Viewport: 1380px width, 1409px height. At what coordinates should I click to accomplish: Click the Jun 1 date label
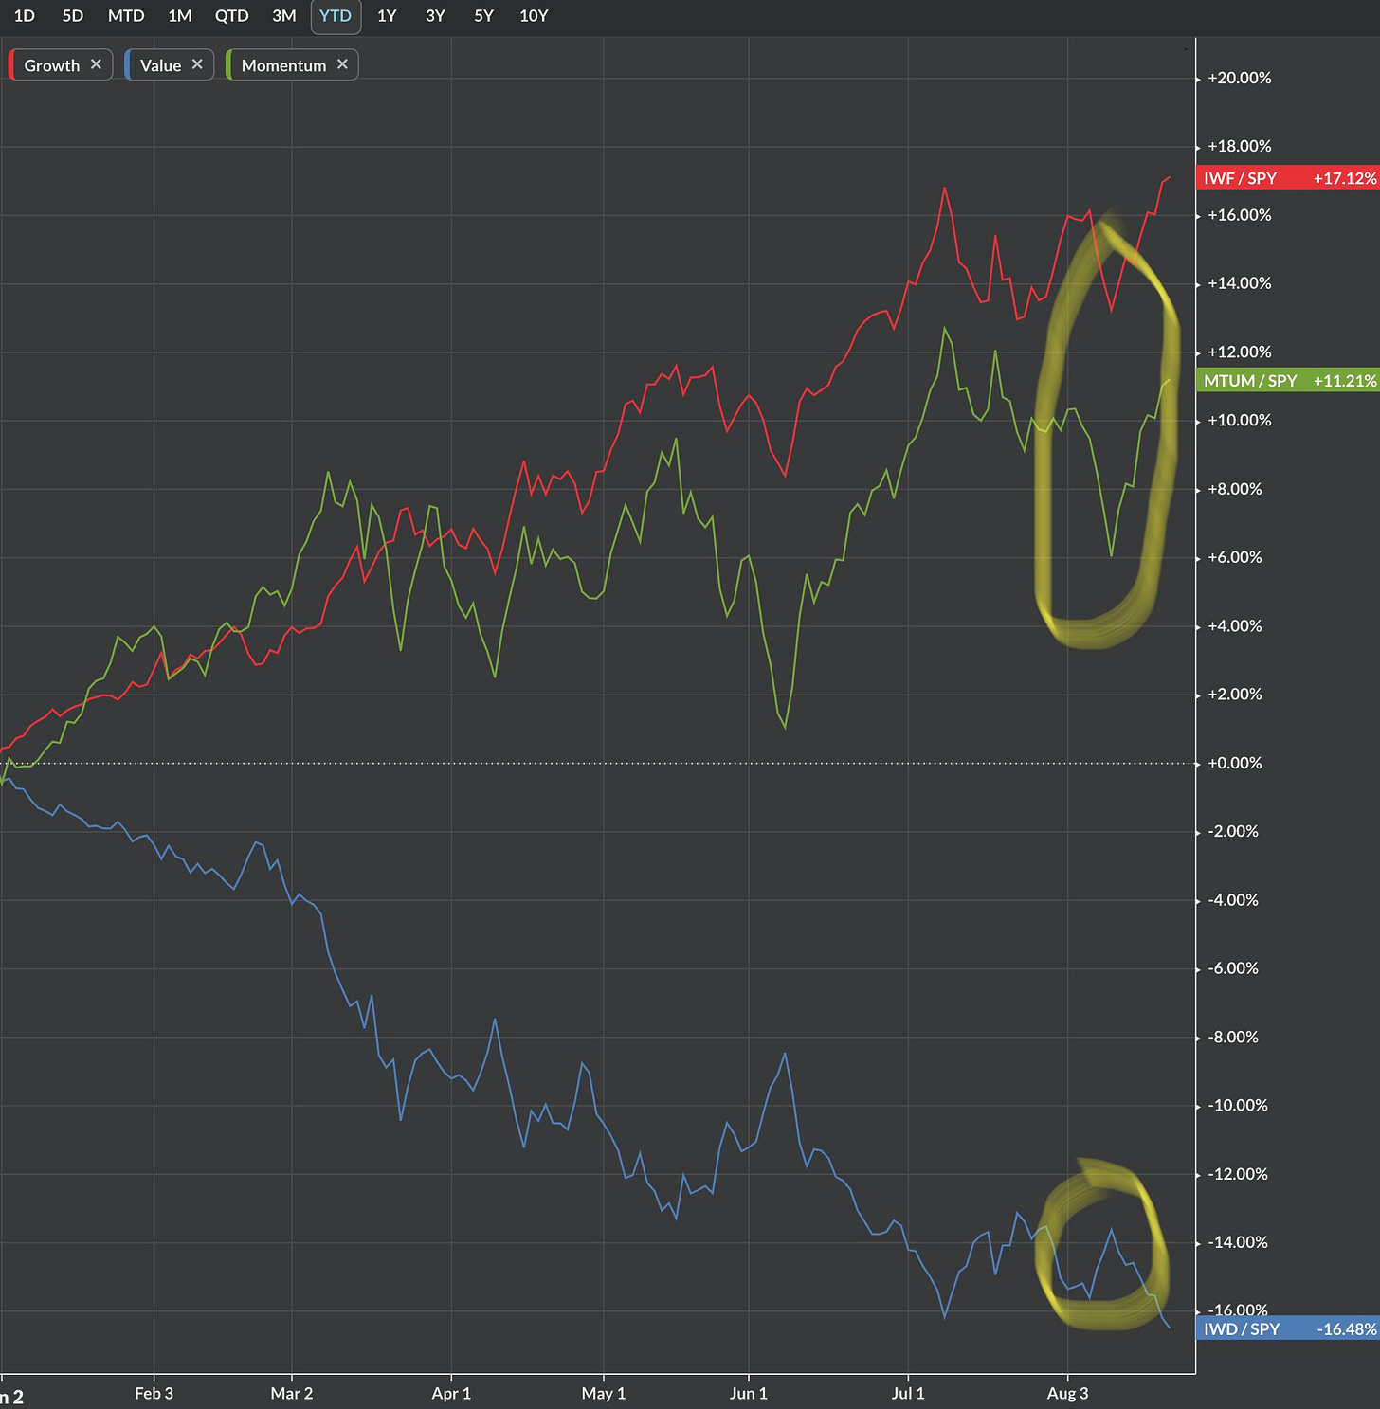click(749, 1393)
